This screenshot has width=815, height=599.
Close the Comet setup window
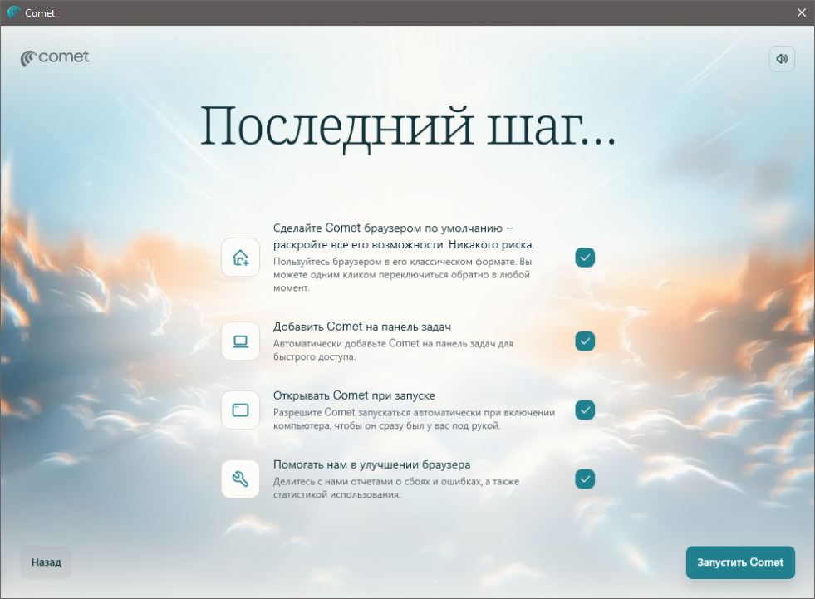coord(801,12)
